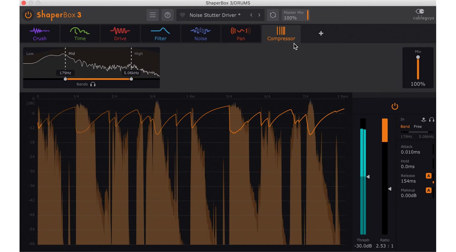The width and height of the screenshot is (456, 252).
Task: Toggle sidechain listen headphones icon
Action: (x=432, y=119)
